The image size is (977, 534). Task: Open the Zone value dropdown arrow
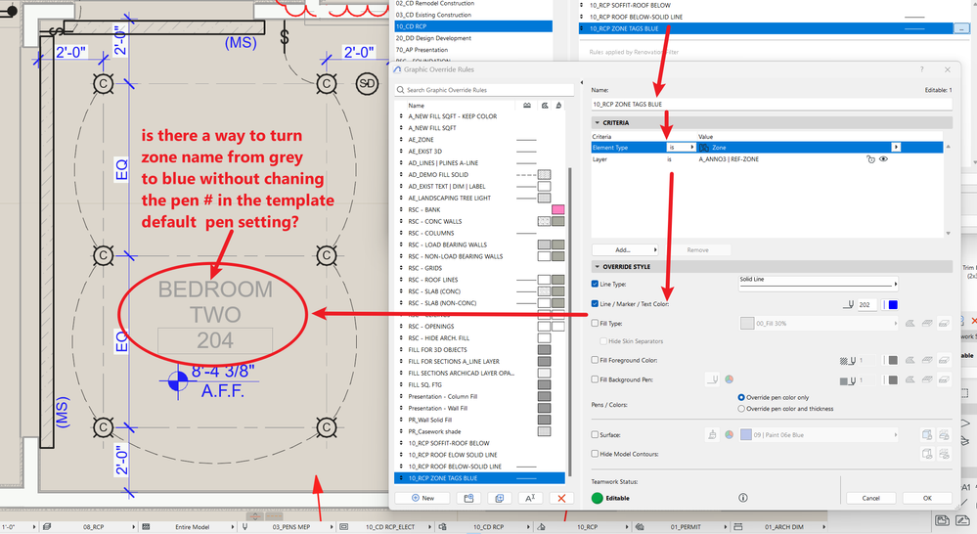pos(896,148)
